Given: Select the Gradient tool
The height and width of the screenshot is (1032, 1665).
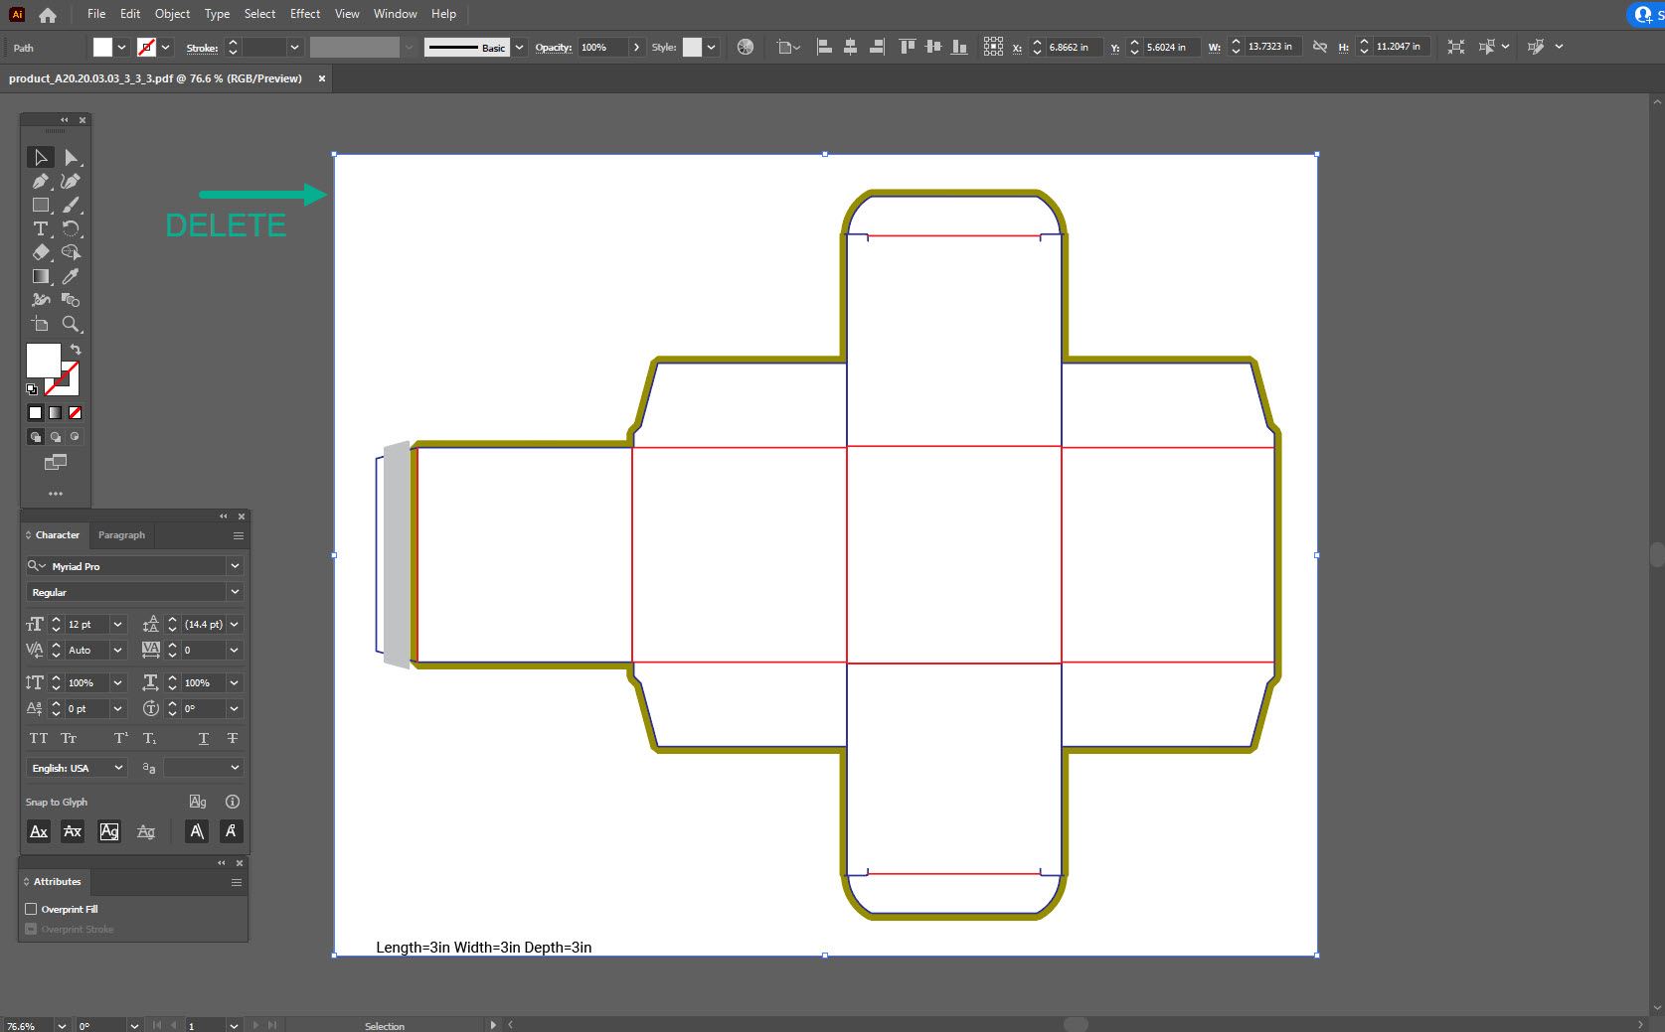Looking at the screenshot, I should point(40,276).
